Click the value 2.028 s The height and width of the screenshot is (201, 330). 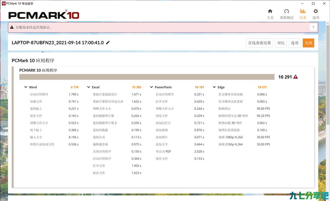[x=199, y=151]
